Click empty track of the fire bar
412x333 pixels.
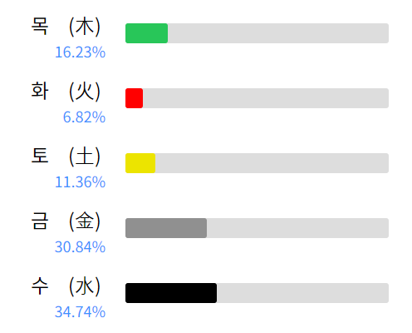pos(266,98)
